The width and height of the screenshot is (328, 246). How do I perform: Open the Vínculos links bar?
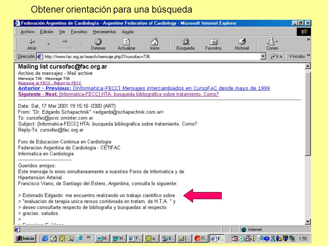coord(297,56)
